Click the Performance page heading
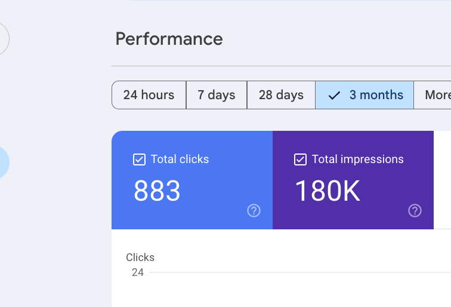Viewport: 451px width, 307px height. 169,39
